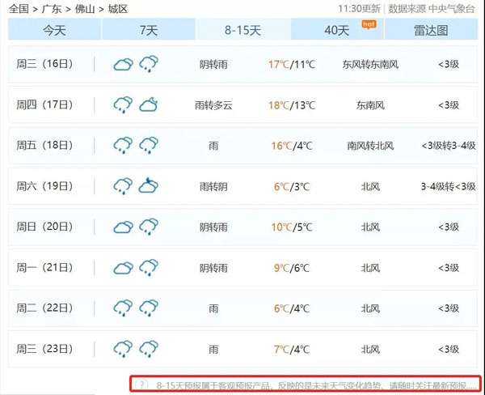Click the rain icon for 周四 (17日)
The width and height of the screenshot is (485, 395).
[x=123, y=104]
